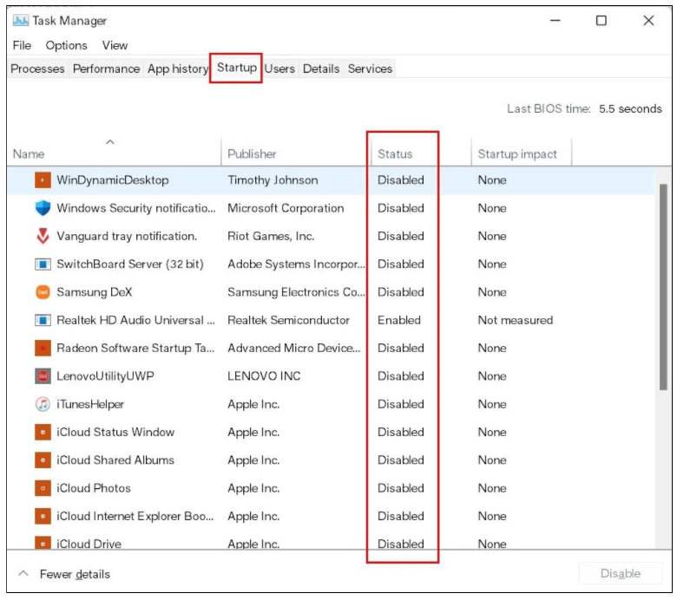Click the Windows Security shield icon
677x600 pixels.
[43, 208]
